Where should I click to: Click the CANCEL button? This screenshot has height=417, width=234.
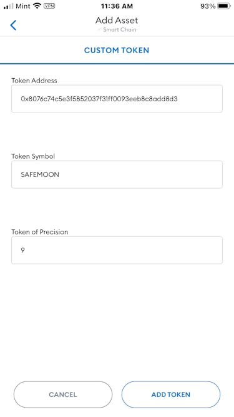[63, 394]
